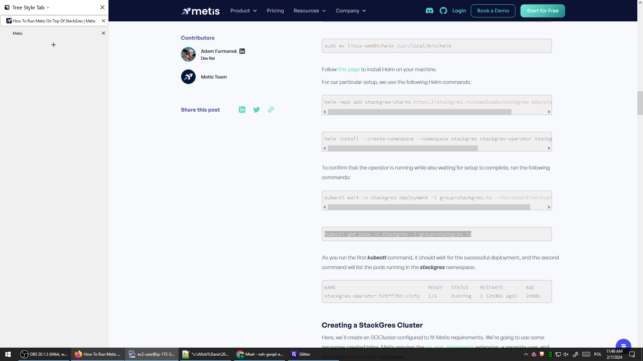Copy the post link via chain icon
Image resolution: width=643 pixels, height=361 pixels.
[271, 110]
